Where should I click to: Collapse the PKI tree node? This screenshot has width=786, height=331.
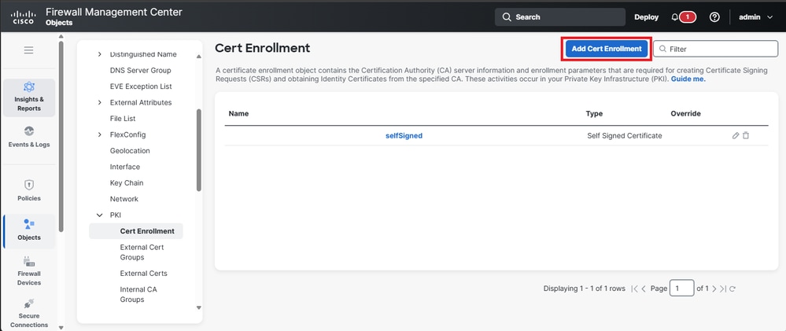99,215
